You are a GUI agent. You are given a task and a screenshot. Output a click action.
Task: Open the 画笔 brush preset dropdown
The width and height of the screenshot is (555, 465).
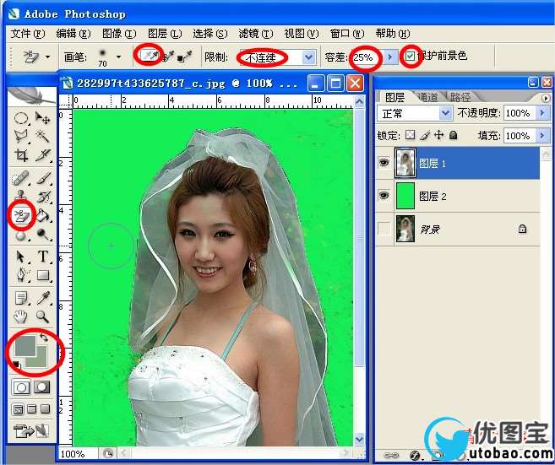coord(118,57)
